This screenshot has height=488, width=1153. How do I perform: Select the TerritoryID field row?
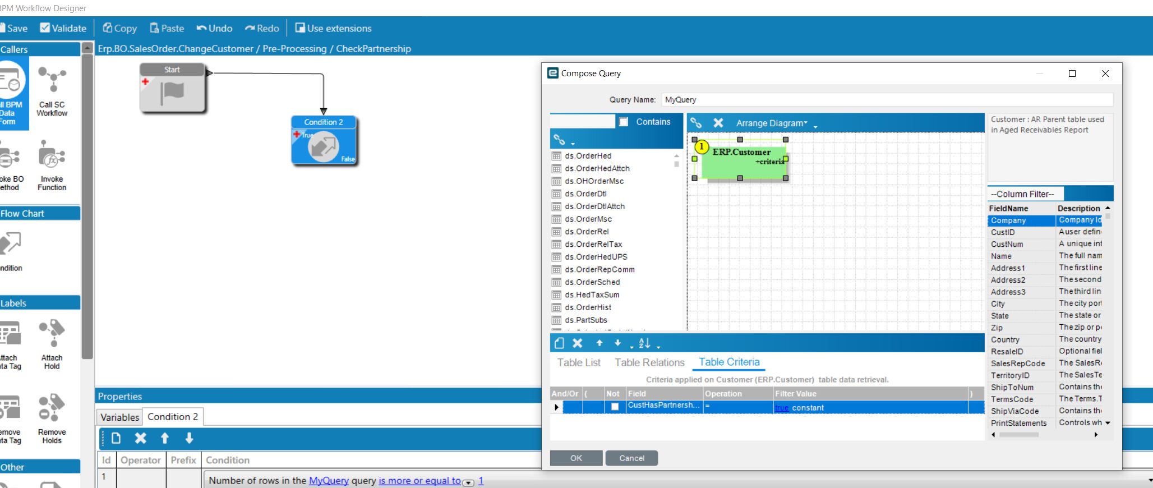pos(1046,375)
